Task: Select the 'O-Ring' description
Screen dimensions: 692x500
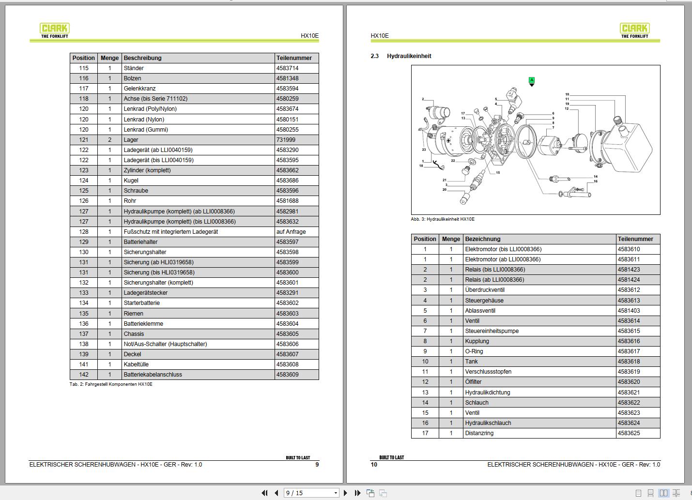Action: (474, 351)
